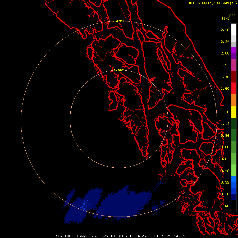The image size is (238, 238).
Task: Click the 1.60 legend value
Action: point(225,89)
